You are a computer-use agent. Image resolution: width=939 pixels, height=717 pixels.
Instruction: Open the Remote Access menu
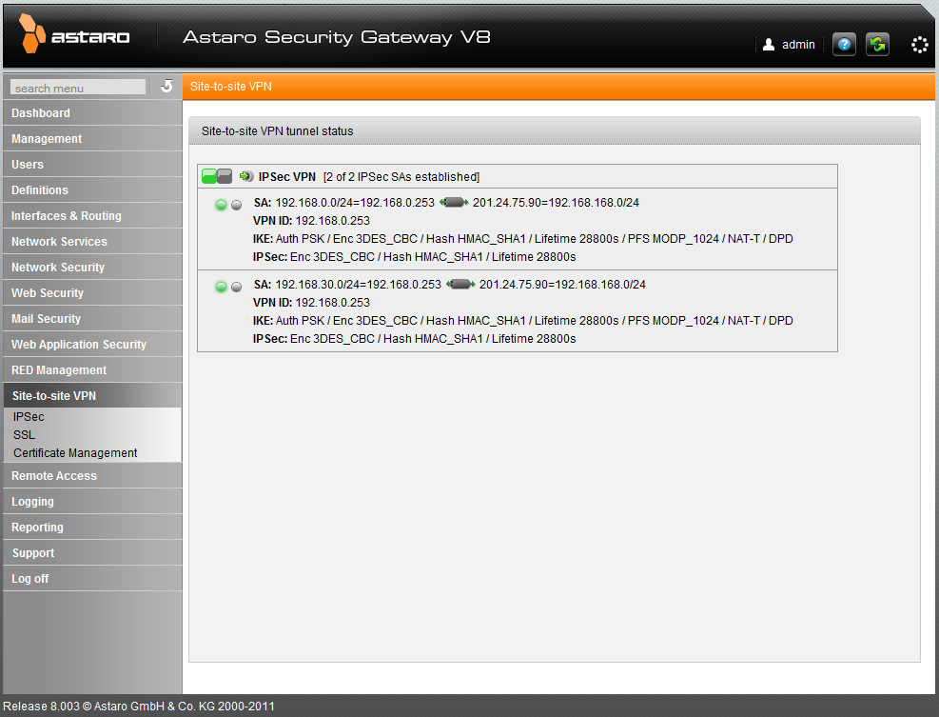93,476
